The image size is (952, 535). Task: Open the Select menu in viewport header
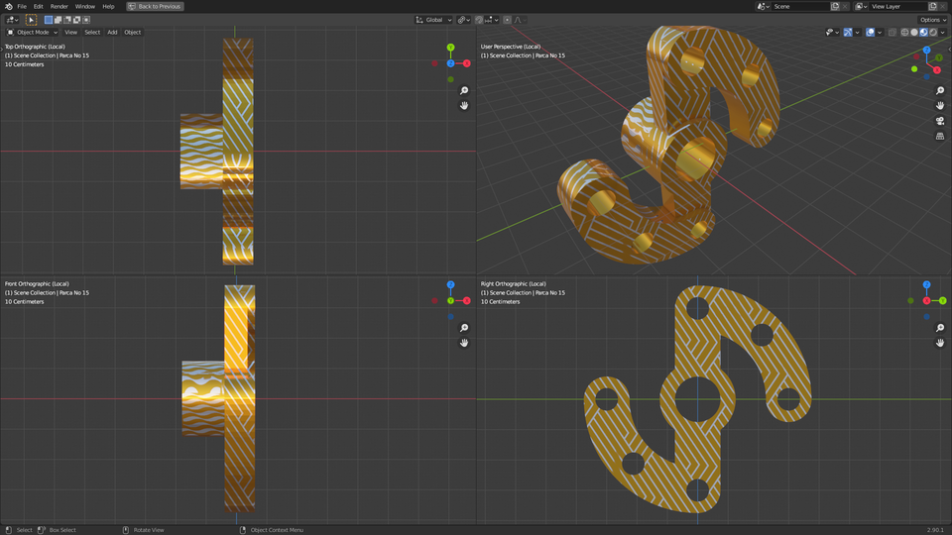(92, 32)
